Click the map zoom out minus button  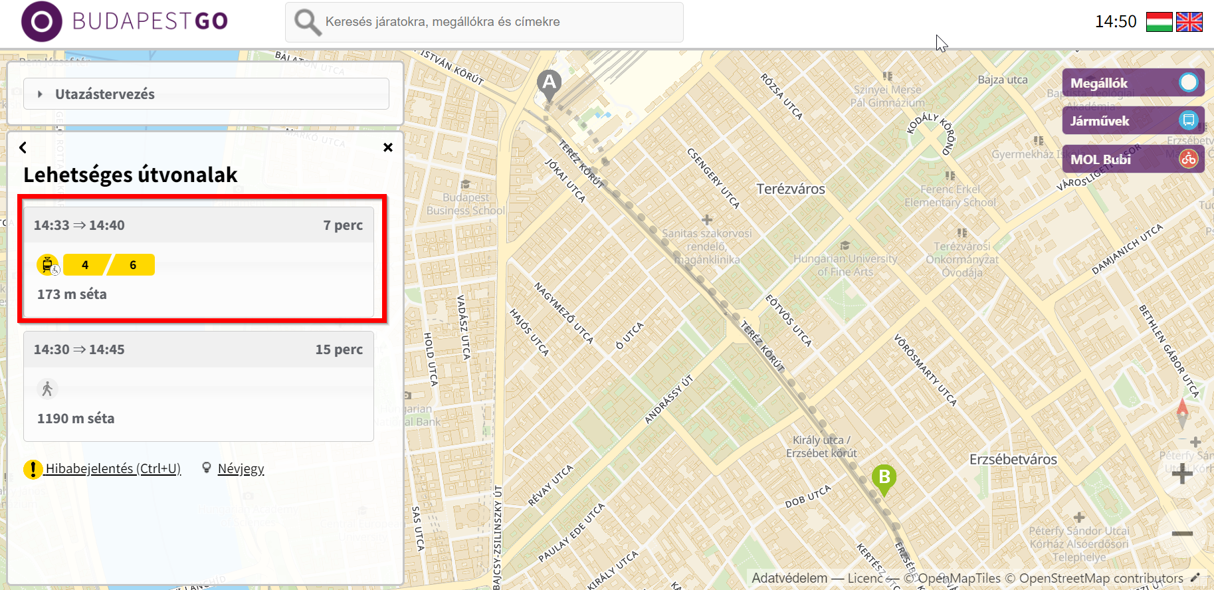(x=1181, y=534)
